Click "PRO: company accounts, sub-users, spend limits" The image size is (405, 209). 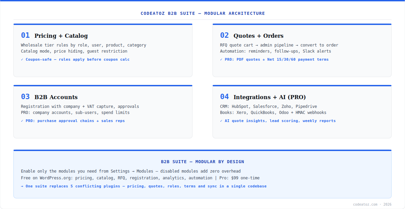tap(75, 113)
